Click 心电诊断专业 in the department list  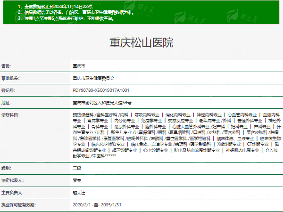(155, 150)
